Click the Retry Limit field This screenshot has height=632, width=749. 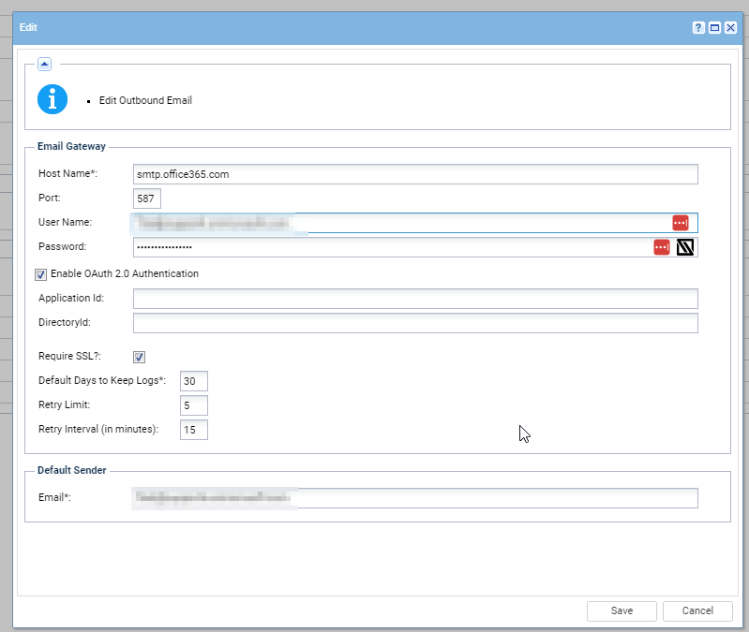tap(194, 405)
